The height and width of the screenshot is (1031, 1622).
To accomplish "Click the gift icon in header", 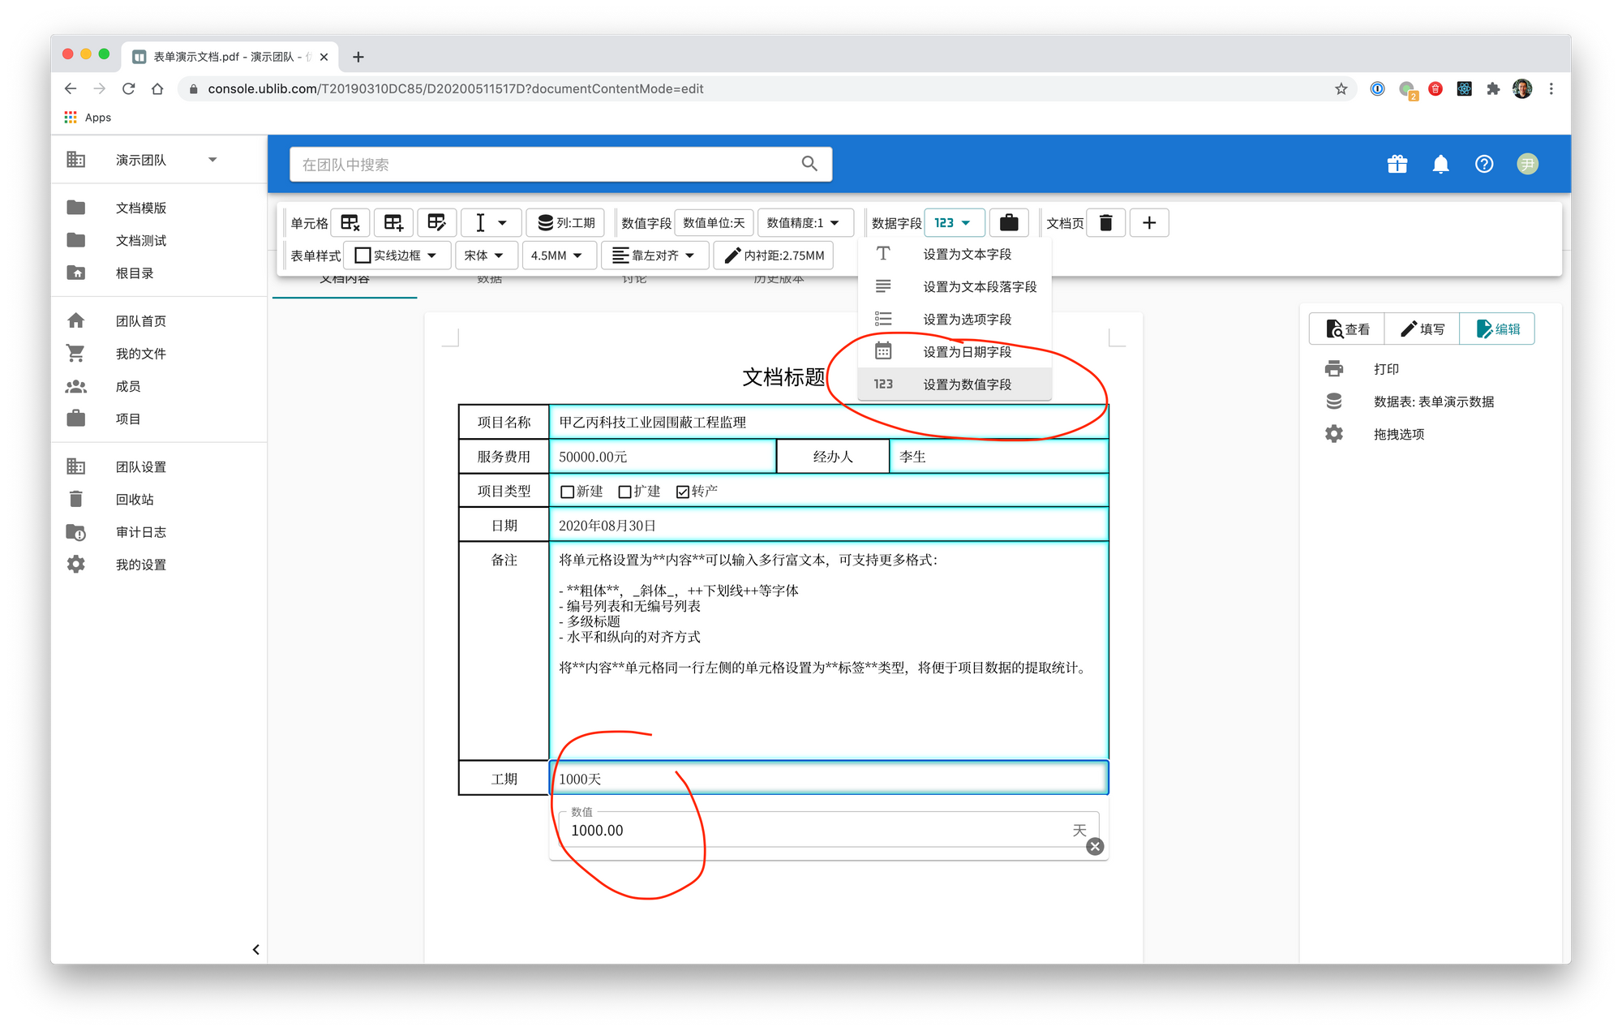I will [1397, 165].
